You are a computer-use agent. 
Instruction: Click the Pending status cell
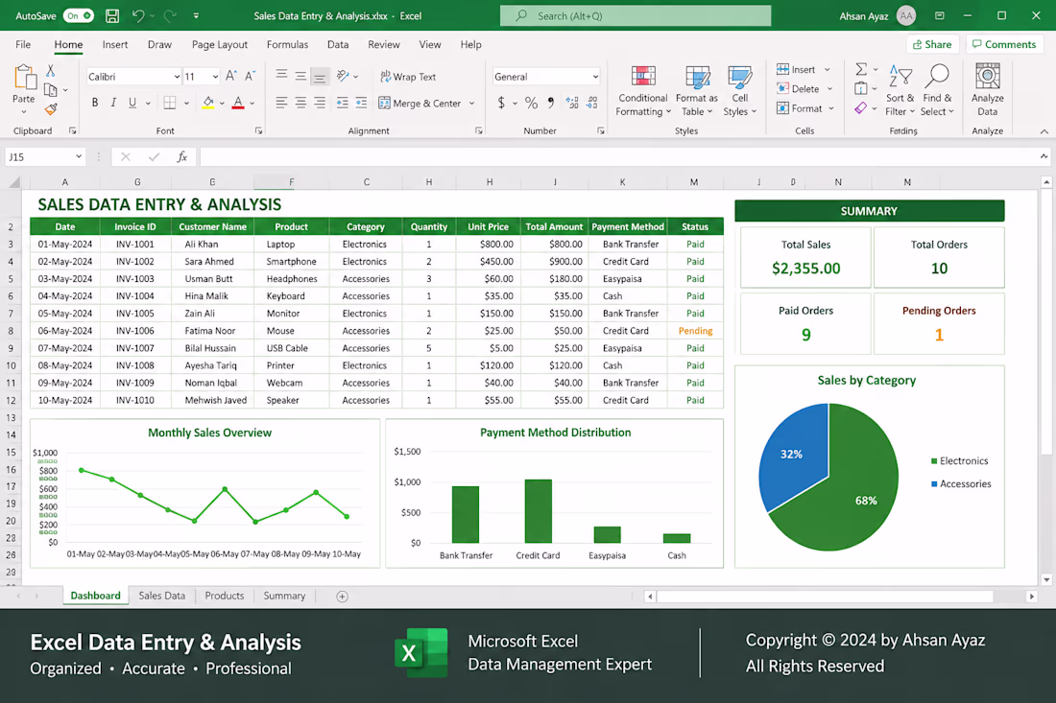[695, 330]
